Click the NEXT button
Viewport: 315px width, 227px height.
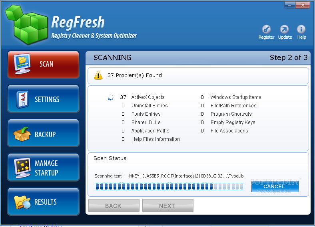pos(168,205)
